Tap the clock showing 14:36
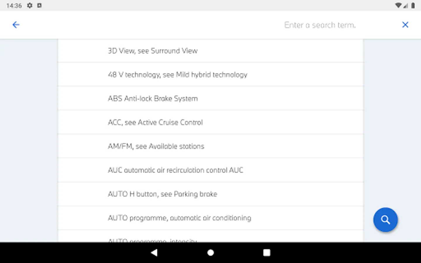The width and height of the screenshot is (421, 263). click(x=14, y=6)
